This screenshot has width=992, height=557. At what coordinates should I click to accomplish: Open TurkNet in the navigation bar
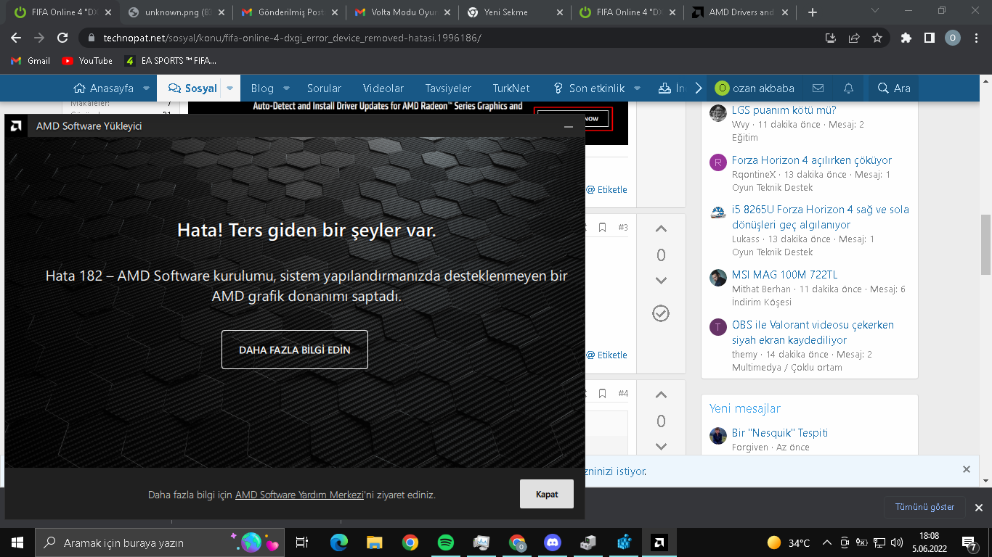click(511, 88)
